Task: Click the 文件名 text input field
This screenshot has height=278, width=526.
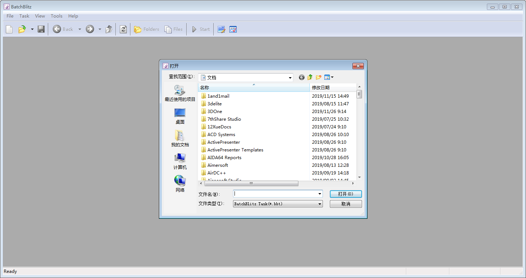Action: click(x=275, y=194)
